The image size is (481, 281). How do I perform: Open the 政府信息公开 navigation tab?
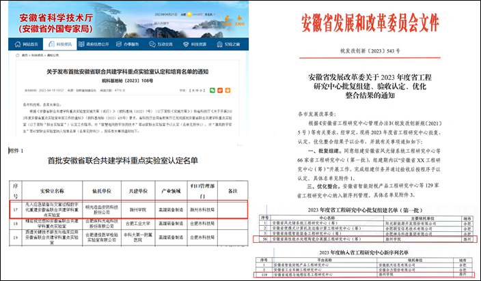[x=94, y=44]
